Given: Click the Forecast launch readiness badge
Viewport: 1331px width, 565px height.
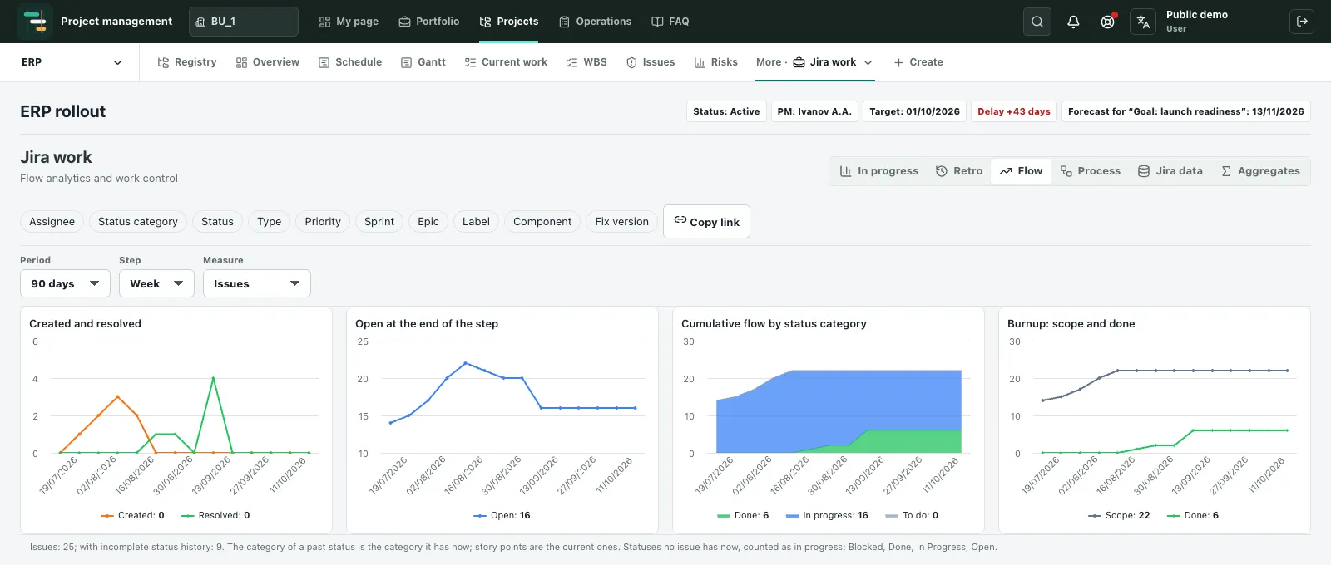Looking at the screenshot, I should pos(1186,111).
